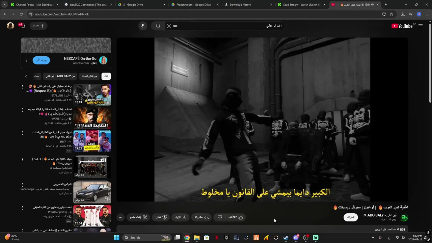Open options for the Iraqi Songs mix

[23, 185]
